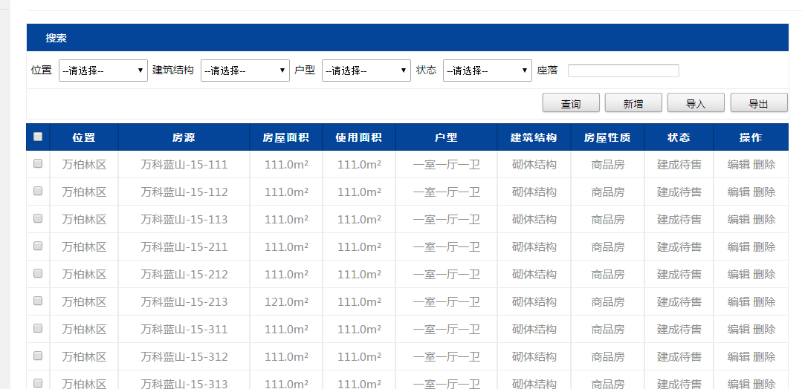802x389 pixels.
Task: Open the 状态 dropdown filter
Action: 488,71
